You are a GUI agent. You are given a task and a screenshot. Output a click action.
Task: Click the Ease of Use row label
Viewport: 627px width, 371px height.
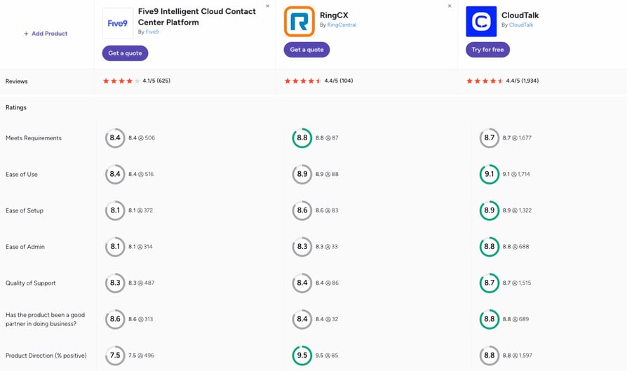pos(22,175)
